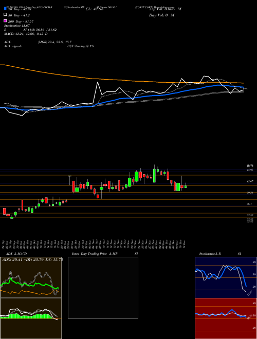Viewport: 257px width, 339px height.
Task: Open the empty Intra Day Trading Price panel
Action: 103,288
